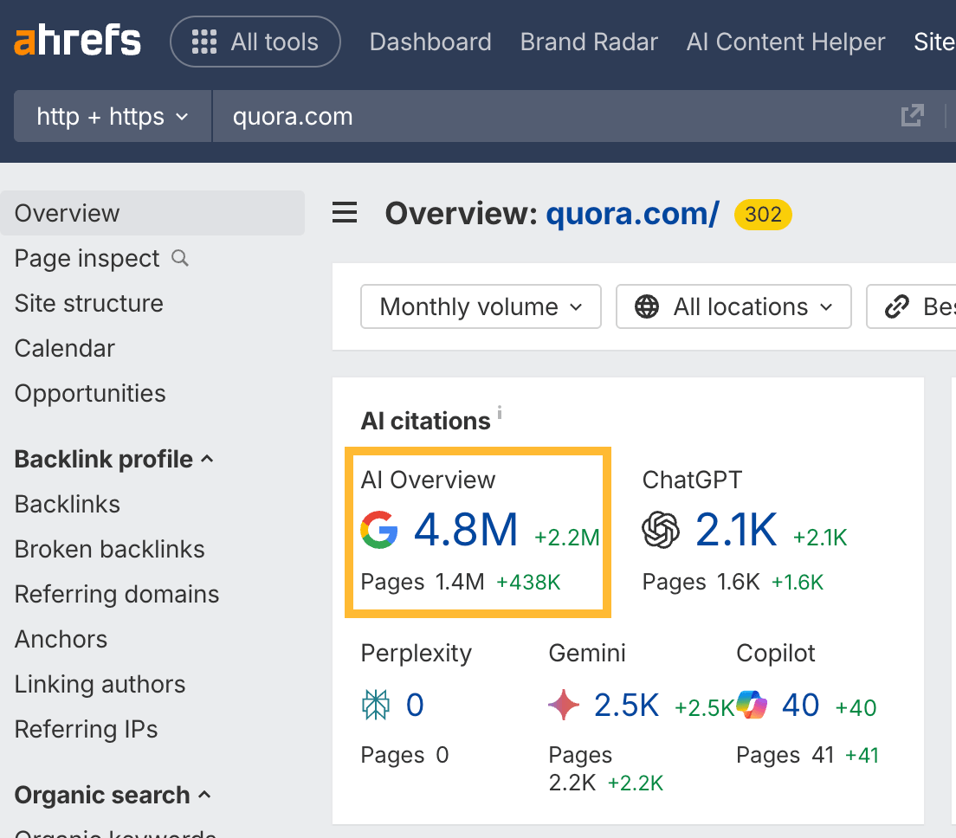Click the Copilot logo icon

(x=752, y=705)
